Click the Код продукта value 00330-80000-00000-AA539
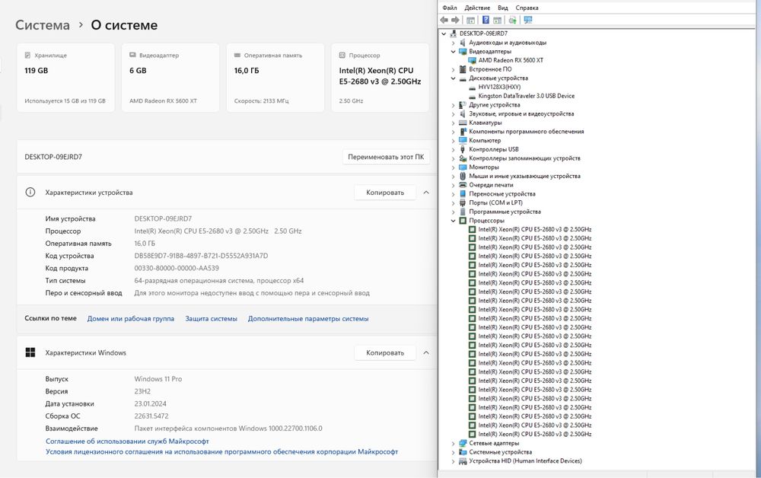This screenshot has height=478, width=761. (x=177, y=269)
